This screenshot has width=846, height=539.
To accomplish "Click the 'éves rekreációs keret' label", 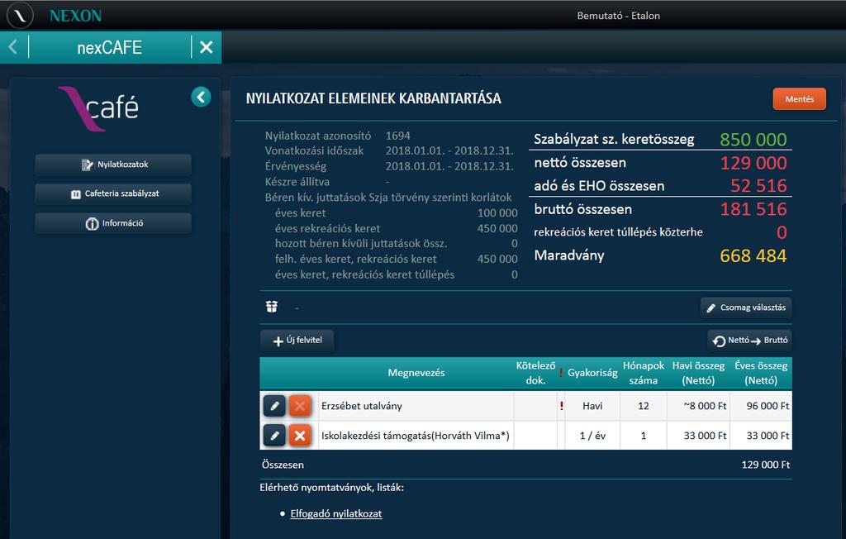I will click(x=327, y=228).
